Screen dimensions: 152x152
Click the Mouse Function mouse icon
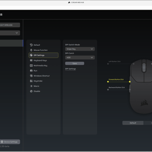coord(31,50)
